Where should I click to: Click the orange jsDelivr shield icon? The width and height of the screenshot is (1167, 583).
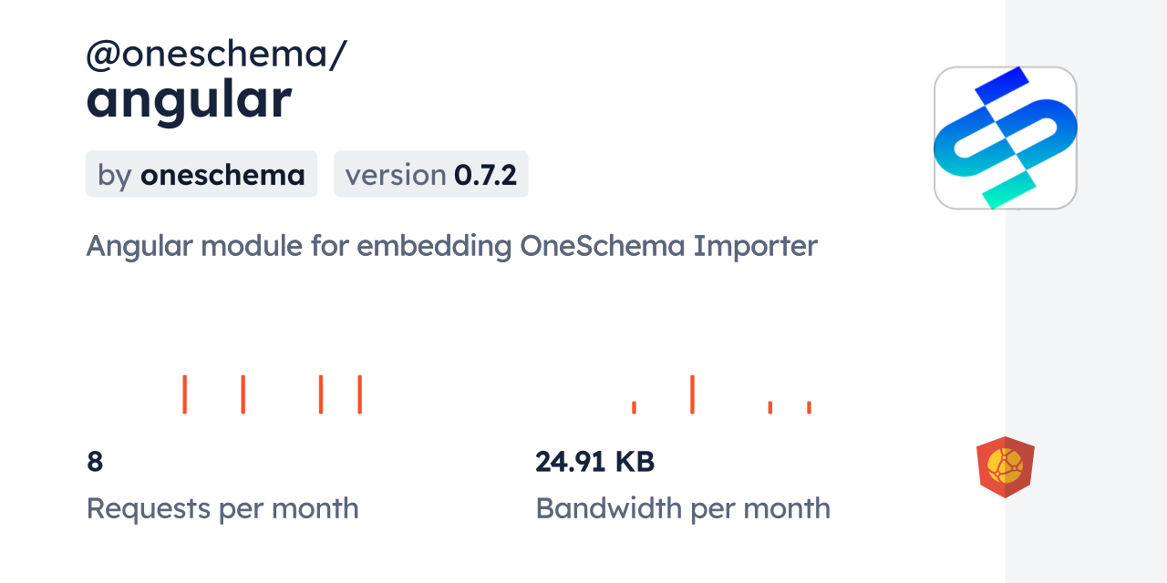pyautogui.click(x=1005, y=466)
